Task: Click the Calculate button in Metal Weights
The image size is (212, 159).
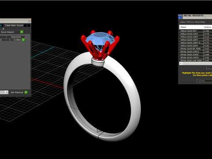Action: 204,81
